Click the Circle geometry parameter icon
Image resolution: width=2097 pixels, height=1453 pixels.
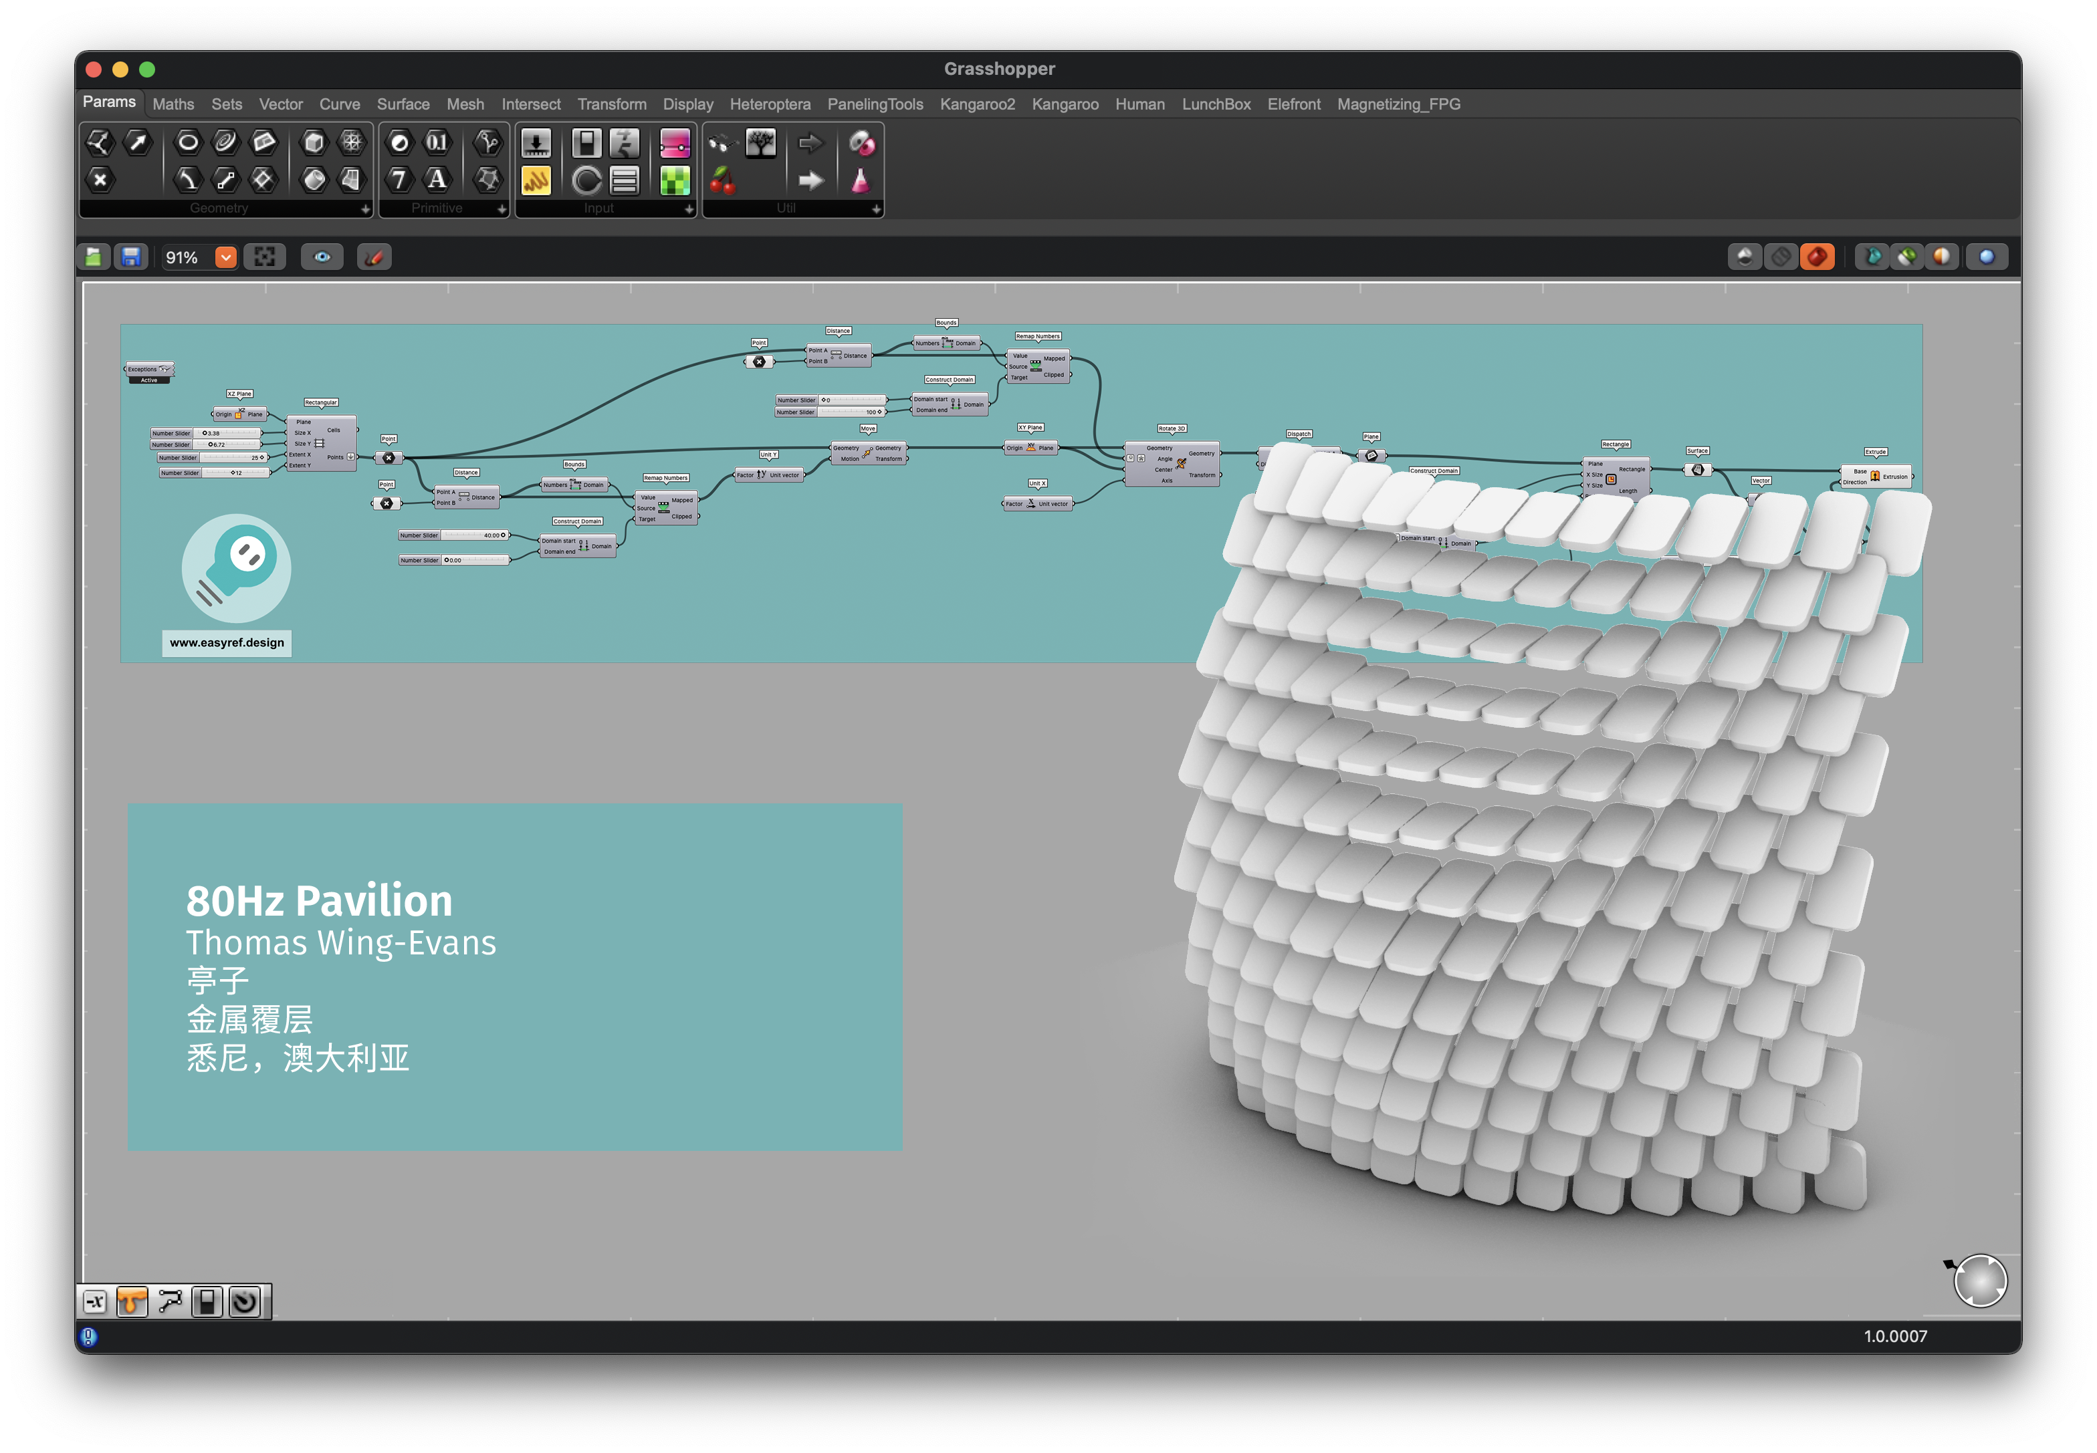188,142
